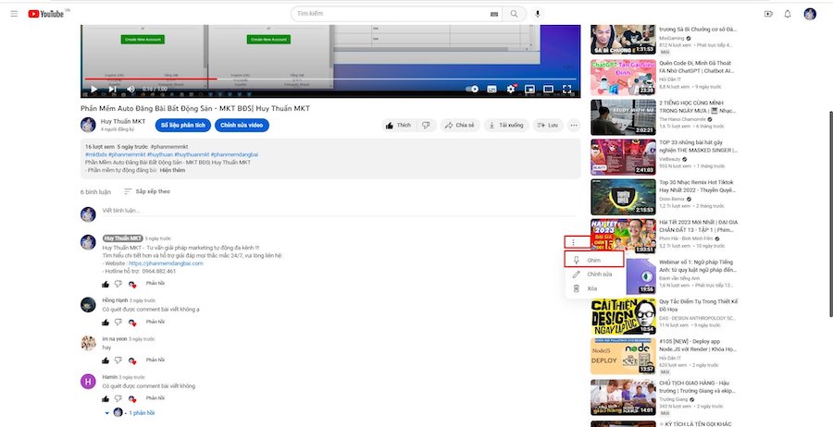Image resolution: width=833 pixels, height=427 pixels.
Task: Mute the video using the speaker icon
Action: [x=131, y=89]
